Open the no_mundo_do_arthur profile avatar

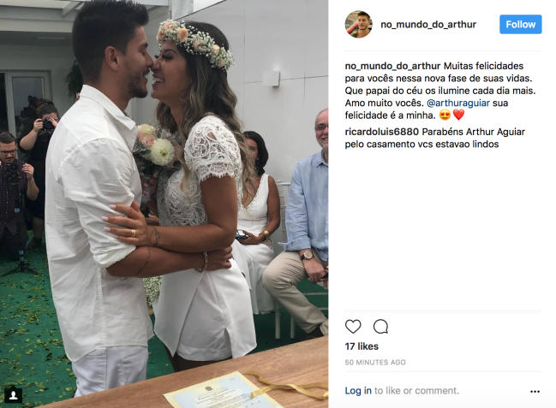click(x=358, y=24)
